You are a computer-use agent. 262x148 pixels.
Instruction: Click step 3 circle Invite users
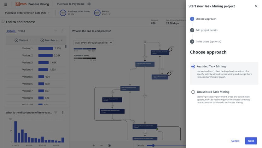(x=192, y=41)
